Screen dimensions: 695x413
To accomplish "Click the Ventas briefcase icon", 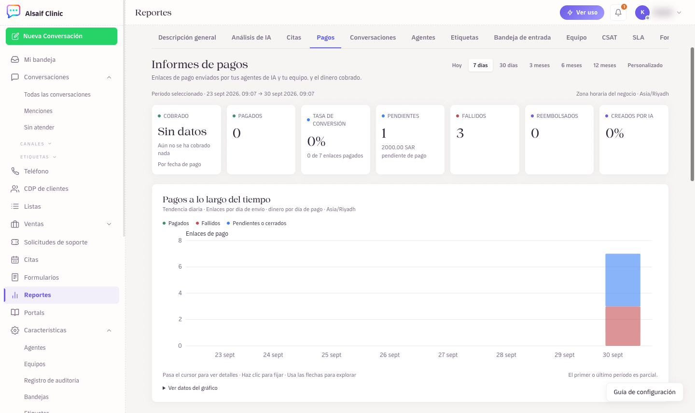I will [15, 224].
